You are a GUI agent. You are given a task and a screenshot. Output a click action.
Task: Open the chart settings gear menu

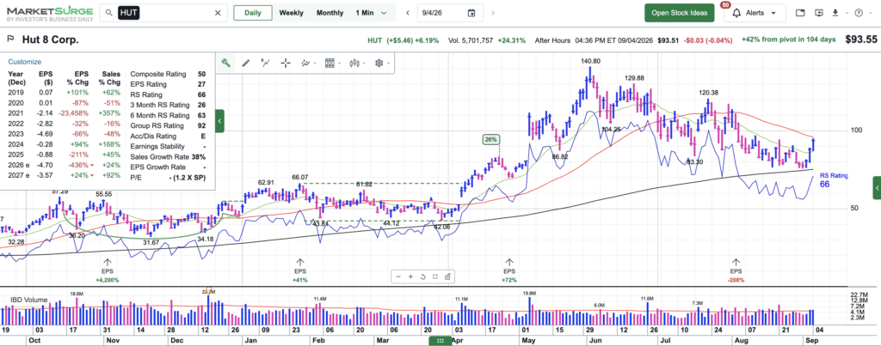(381, 63)
